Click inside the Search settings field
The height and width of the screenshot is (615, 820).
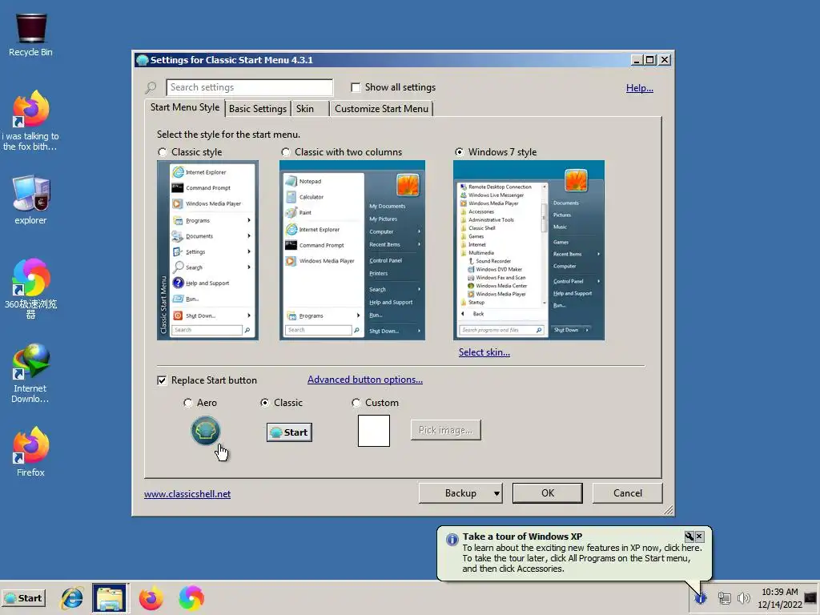[x=250, y=87]
